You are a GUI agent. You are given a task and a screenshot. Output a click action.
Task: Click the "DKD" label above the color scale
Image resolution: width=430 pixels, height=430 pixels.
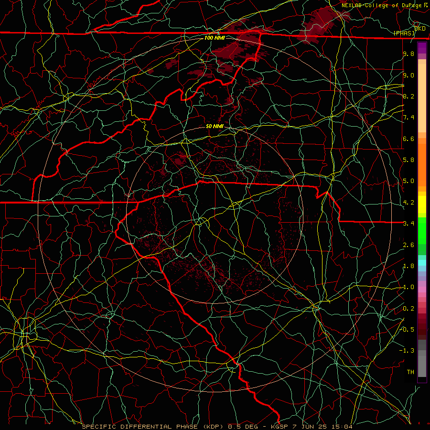pyautogui.click(x=420, y=29)
